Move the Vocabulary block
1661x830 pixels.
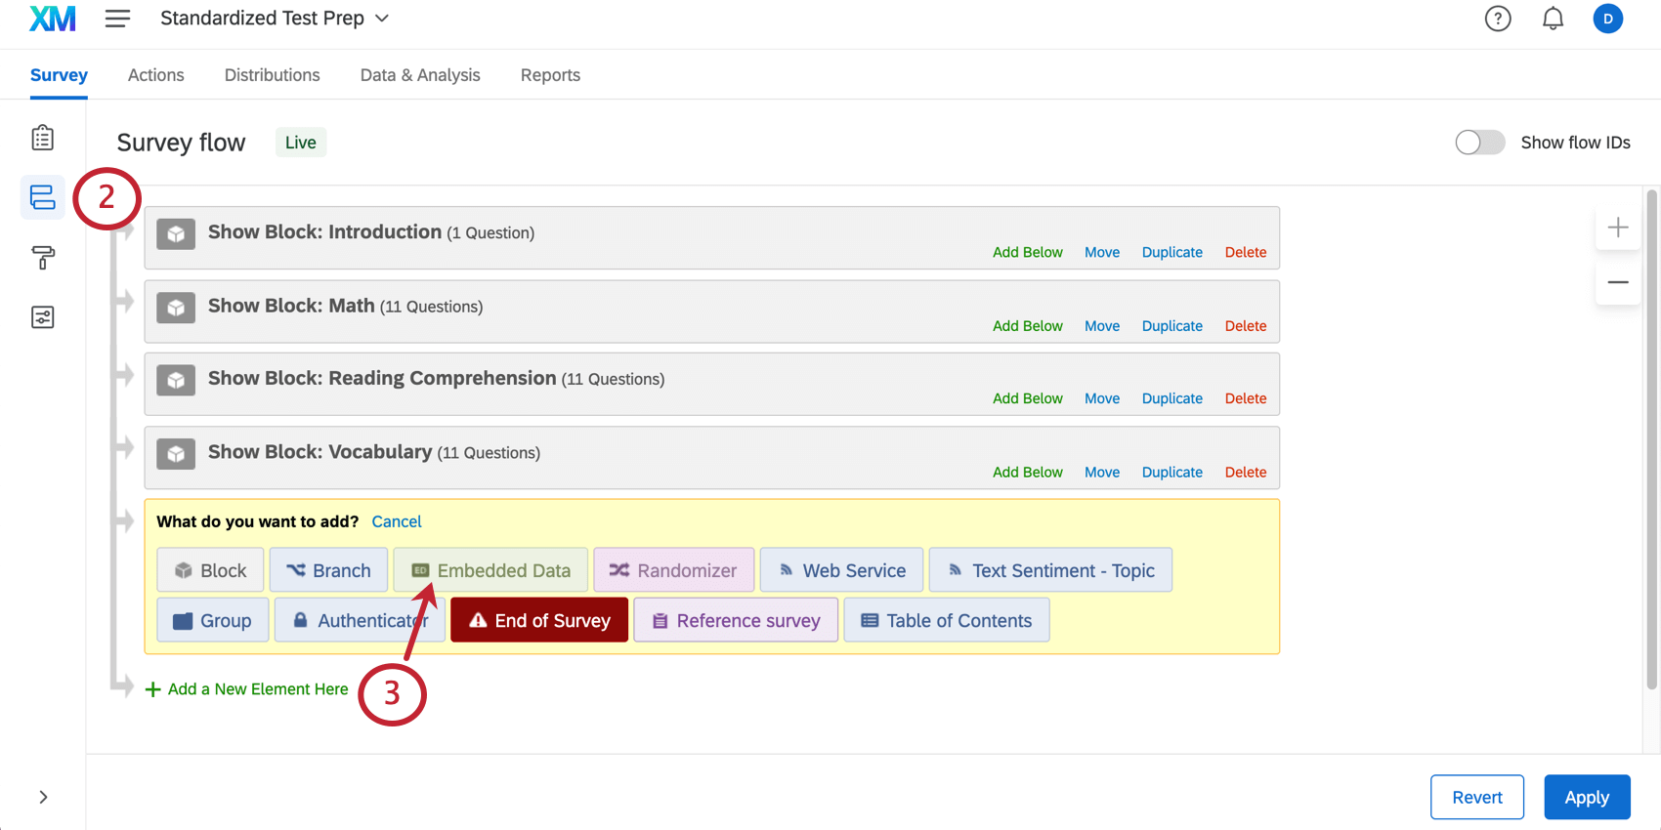point(1102,472)
